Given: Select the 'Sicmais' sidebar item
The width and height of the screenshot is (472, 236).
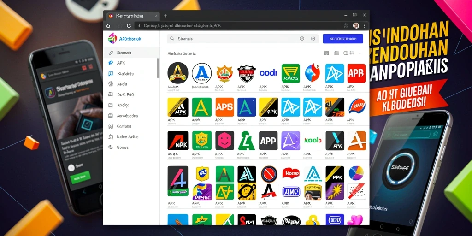Looking at the screenshot, I should [x=131, y=53].
